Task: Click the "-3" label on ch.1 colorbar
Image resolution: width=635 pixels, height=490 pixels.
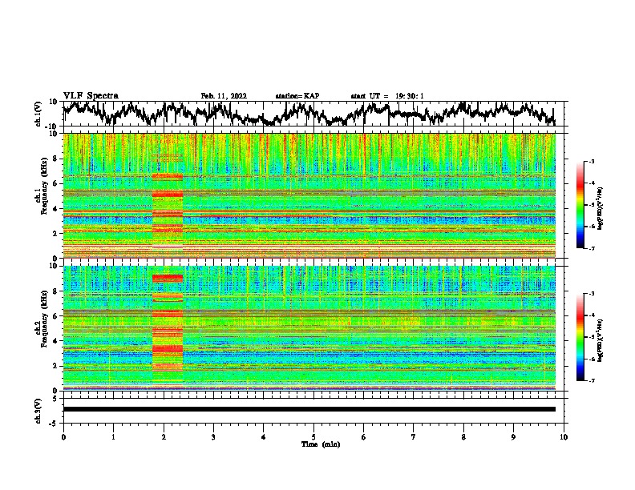Action: tap(591, 161)
